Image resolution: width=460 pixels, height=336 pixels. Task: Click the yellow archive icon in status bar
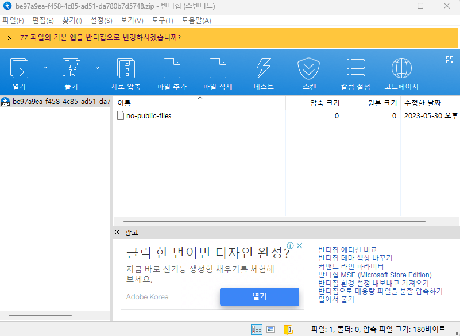(288, 329)
